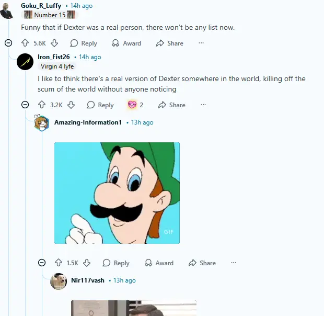The height and width of the screenshot is (316, 324).
Task: Play the Luigi GIF image
Action: pyautogui.click(x=117, y=193)
